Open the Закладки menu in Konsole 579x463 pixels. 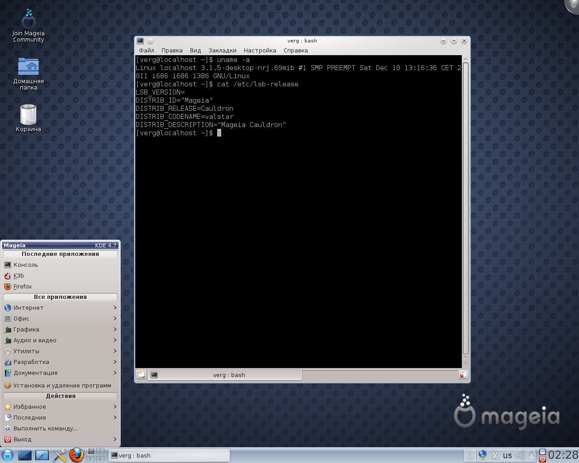(x=222, y=51)
